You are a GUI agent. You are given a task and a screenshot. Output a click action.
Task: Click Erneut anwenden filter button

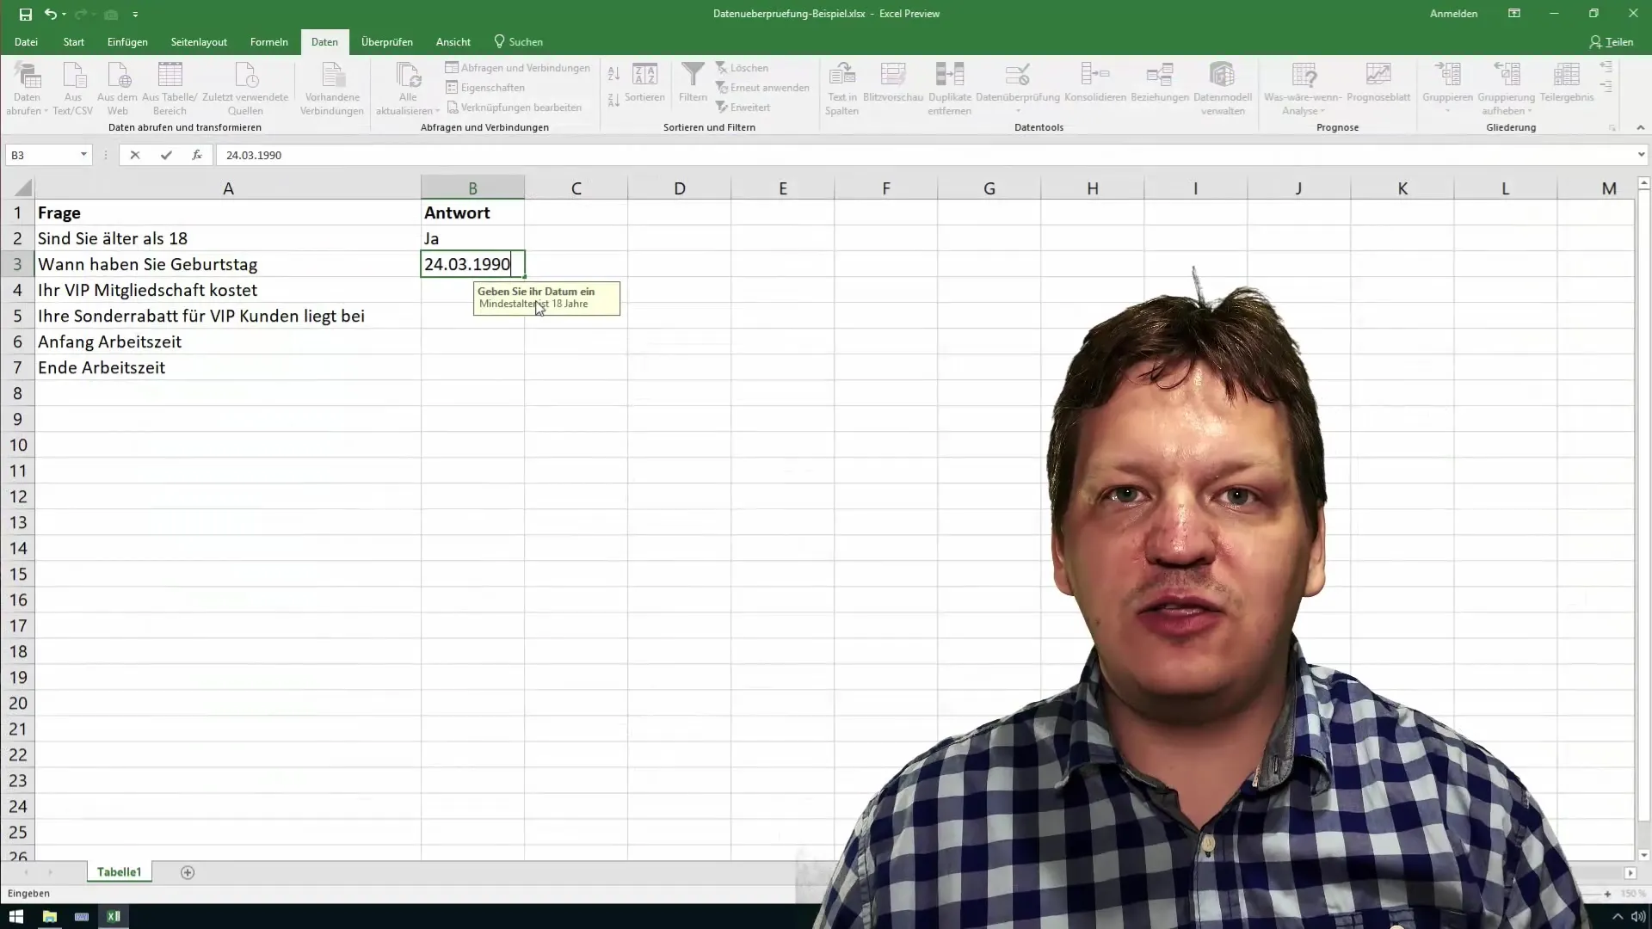(x=763, y=88)
